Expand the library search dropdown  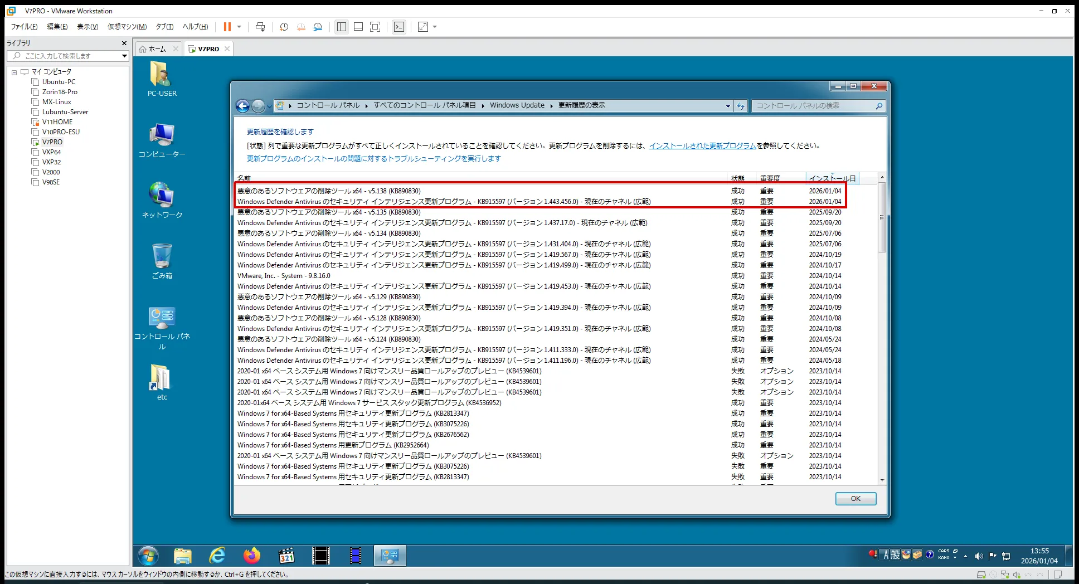(124, 56)
